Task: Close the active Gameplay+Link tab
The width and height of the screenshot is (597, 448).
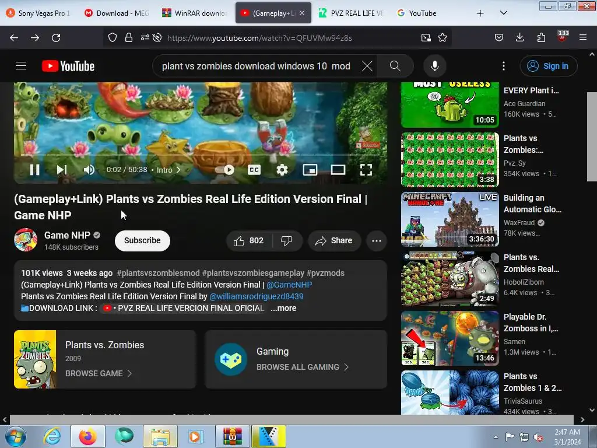Action: point(303,13)
